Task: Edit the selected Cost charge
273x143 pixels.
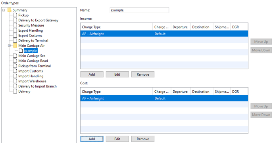Action: [117, 139]
